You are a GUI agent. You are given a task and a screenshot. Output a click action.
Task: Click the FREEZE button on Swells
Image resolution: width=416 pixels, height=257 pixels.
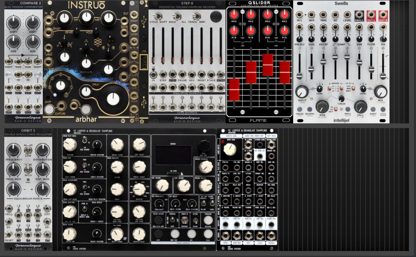(x=300, y=109)
